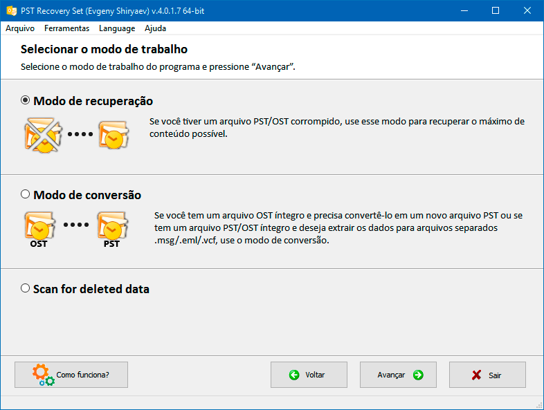The height and width of the screenshot is (410, 544).
Task: Click the OST file icon
Action: tap(39, 230)
